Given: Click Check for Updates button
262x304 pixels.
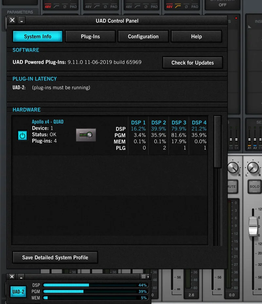Looking at the screenshot, I should click(x=193, y=63).
